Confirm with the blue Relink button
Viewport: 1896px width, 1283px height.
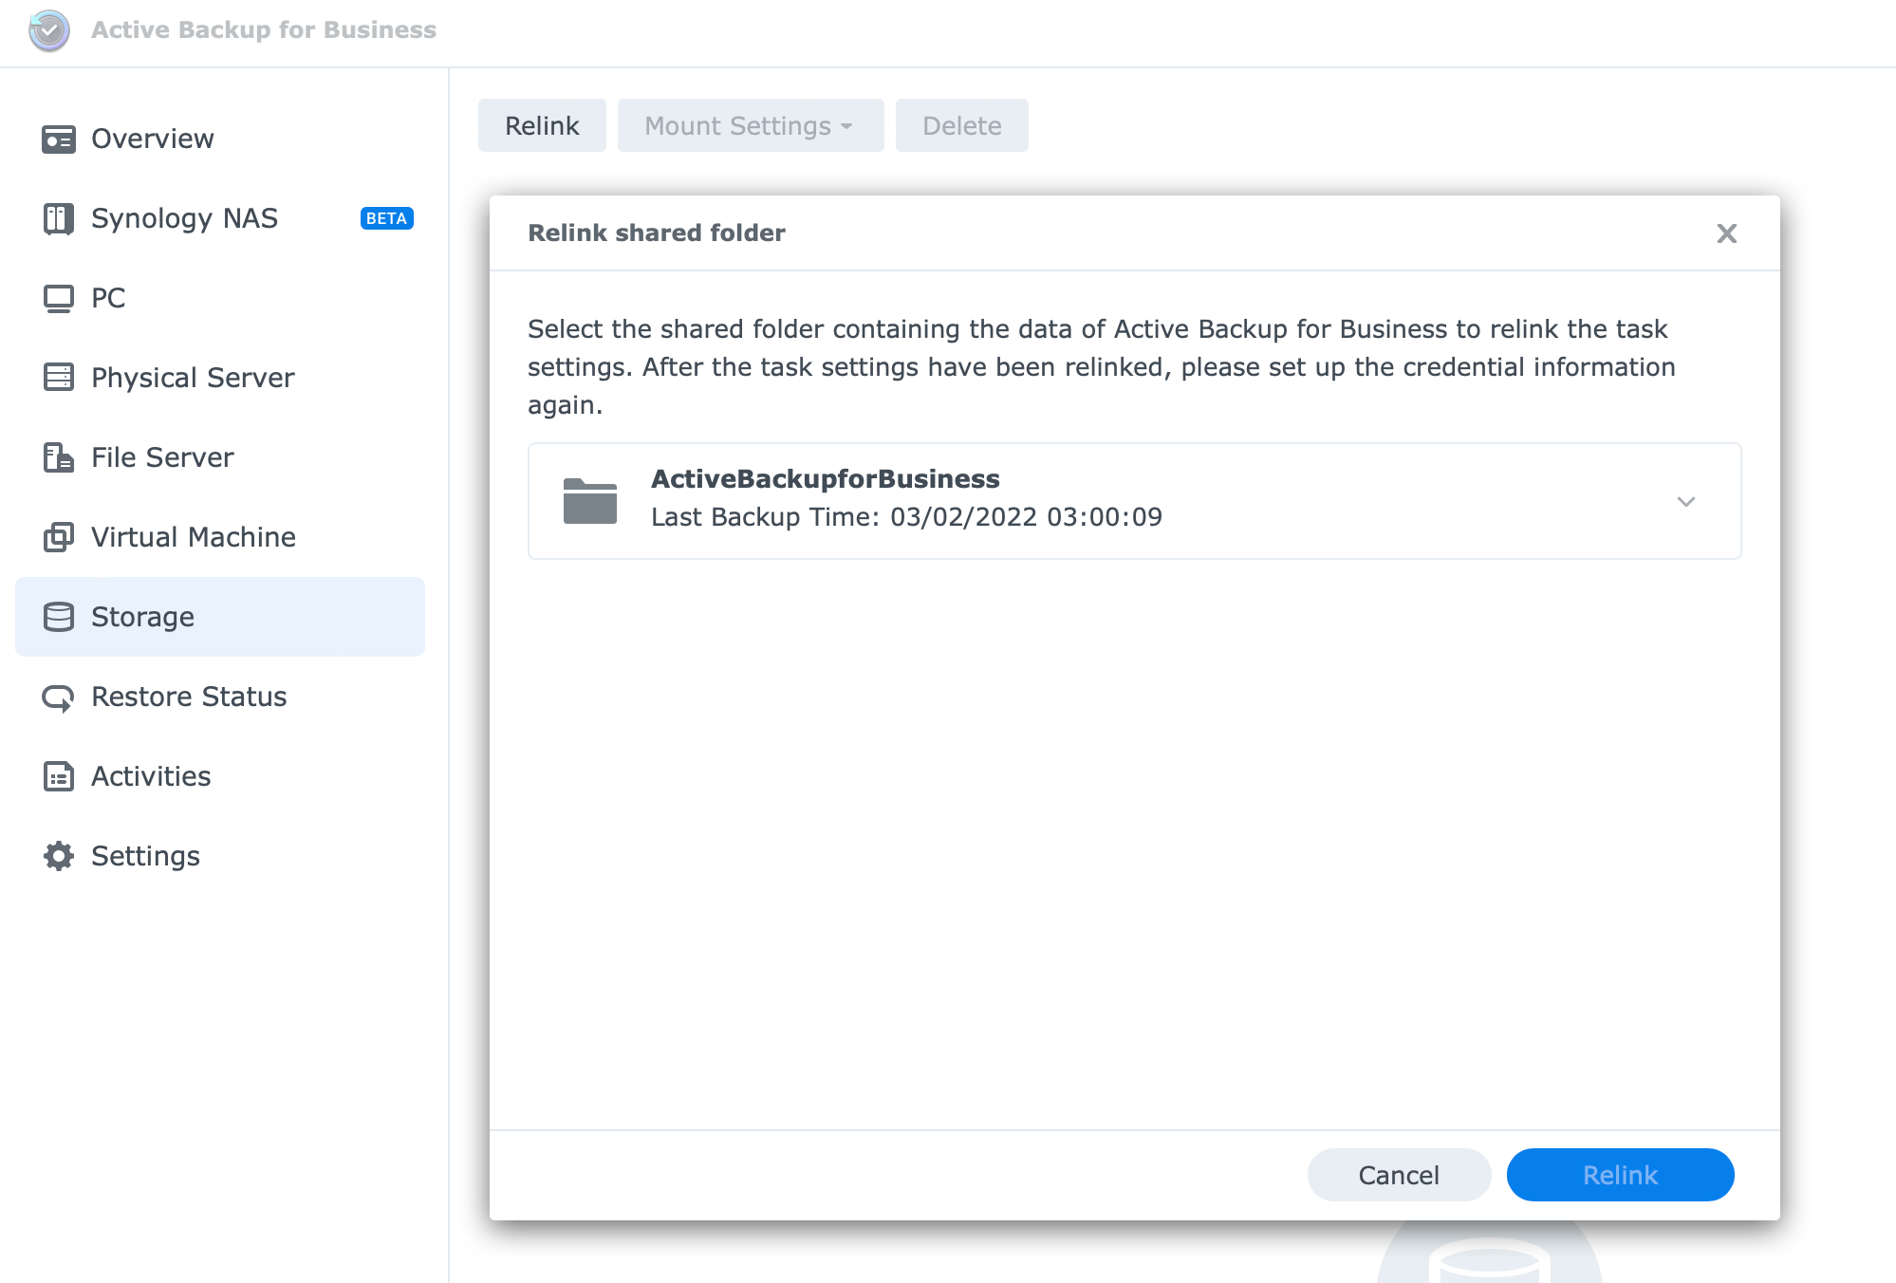pos(1621,1175)
